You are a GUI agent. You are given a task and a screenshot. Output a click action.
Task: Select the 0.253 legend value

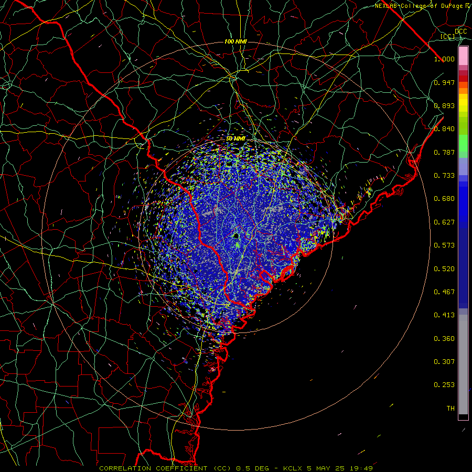(x=444, y=385)
